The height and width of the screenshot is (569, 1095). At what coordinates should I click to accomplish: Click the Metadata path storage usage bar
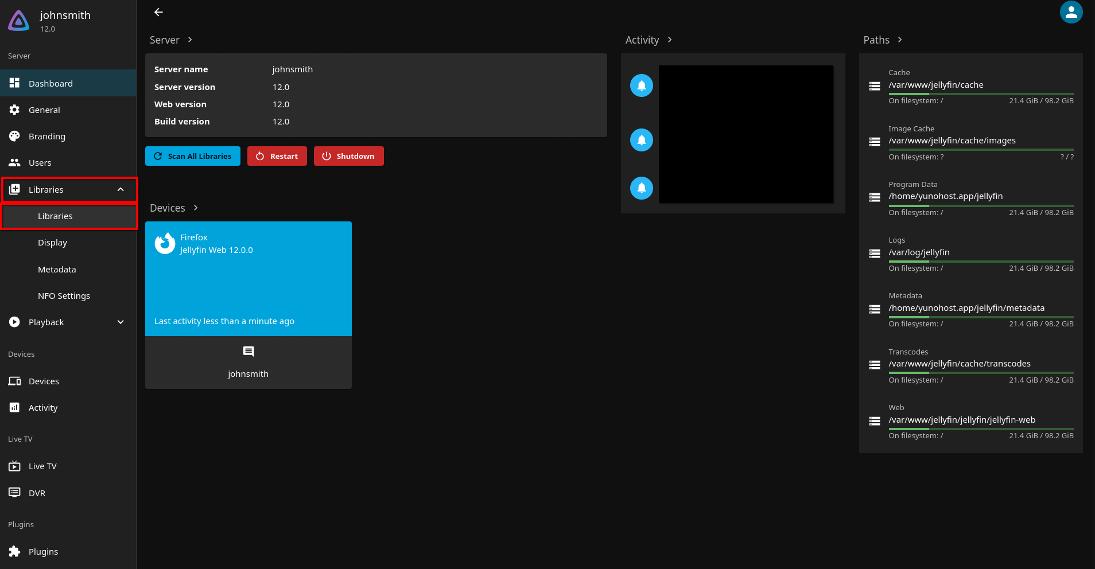pos(981,317)
